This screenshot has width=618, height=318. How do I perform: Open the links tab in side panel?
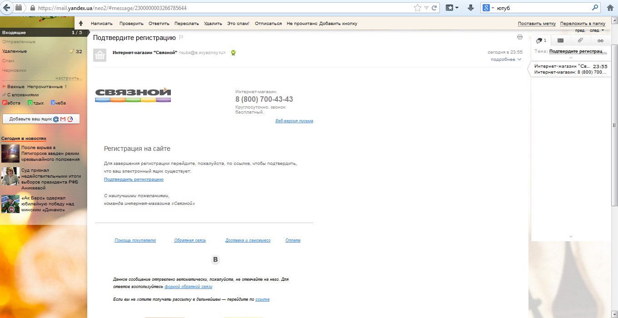(x=600, y=40)
